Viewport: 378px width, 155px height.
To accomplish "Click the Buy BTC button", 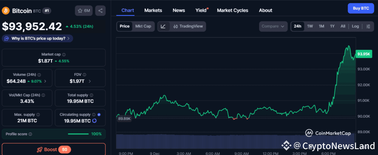I will pyautogui.click(x=361, y=8).
